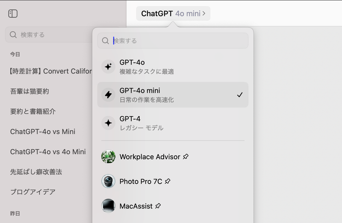Click the Workplace Advisor avatar
Image resolution: width=342 pixels, height=223 pixels.
point(108,156)
